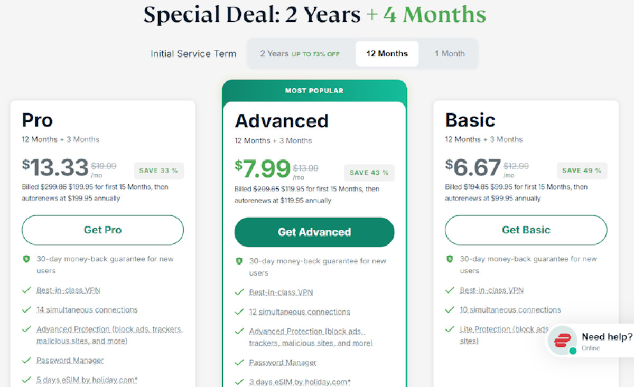Click Pro plan's Best-in-class VPN link
Screen dimensions: 634x387
[x=68, y=290]
